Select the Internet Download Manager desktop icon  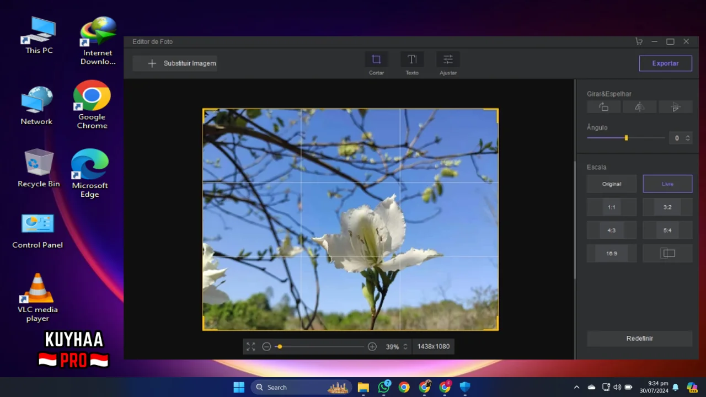[x=98, y=41]
